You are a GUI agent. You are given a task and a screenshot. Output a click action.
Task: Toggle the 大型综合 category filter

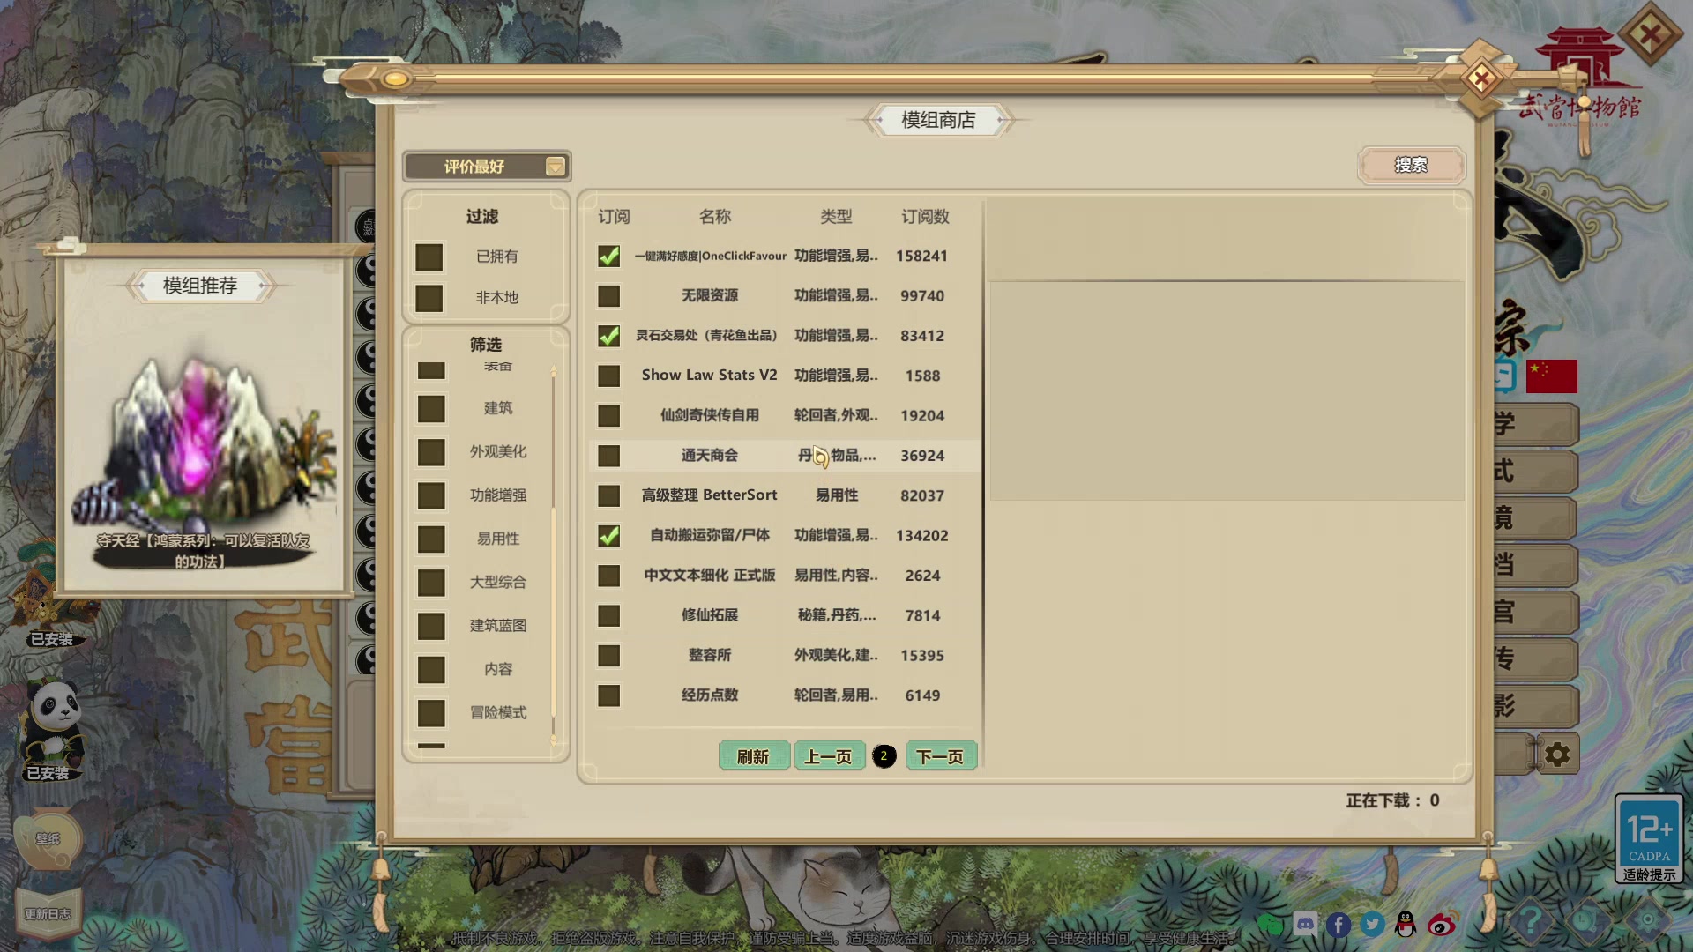click(431, 582)
